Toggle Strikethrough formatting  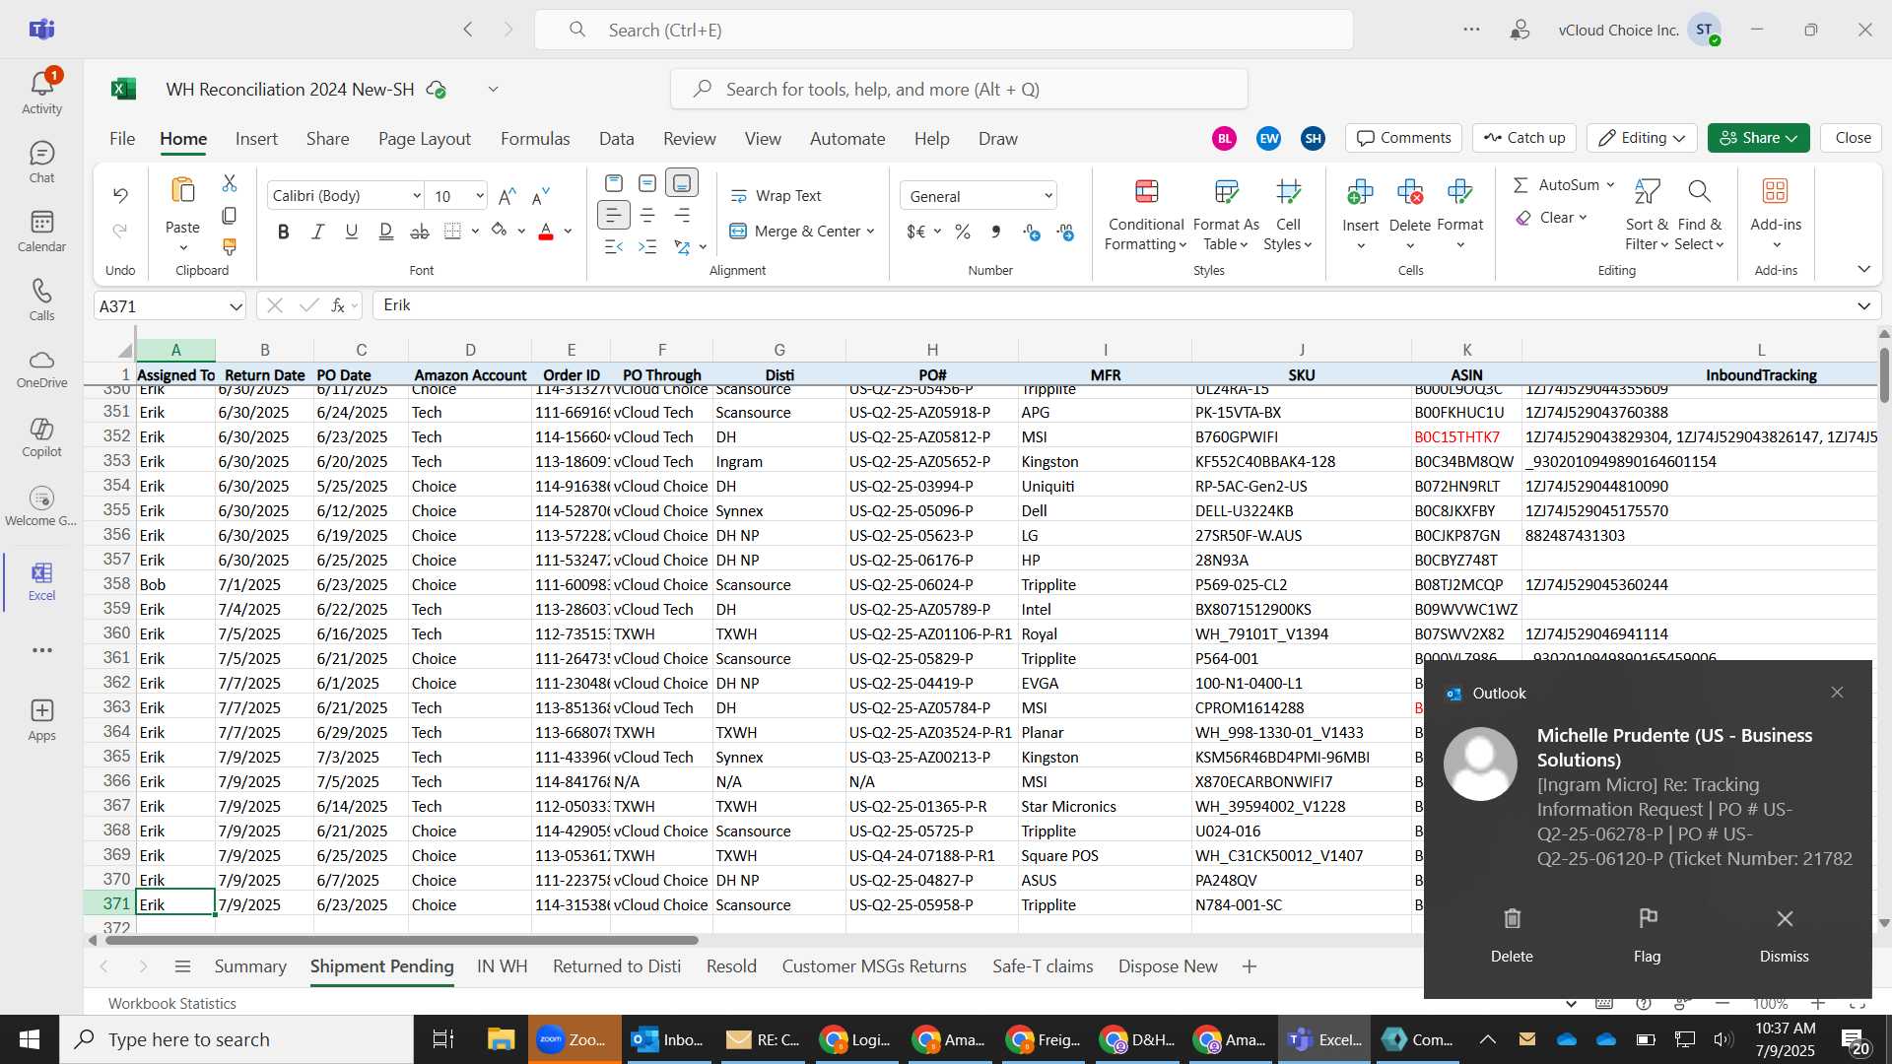pyautogui.click(x=420, y=232)
